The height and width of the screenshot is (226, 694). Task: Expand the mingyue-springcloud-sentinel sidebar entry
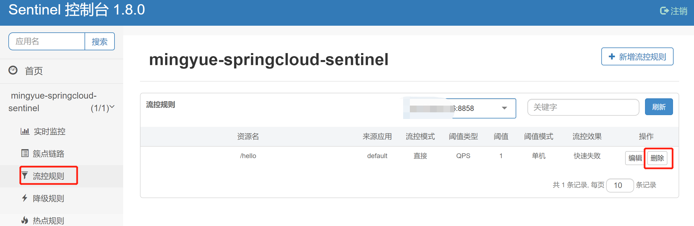pos(62,102)
